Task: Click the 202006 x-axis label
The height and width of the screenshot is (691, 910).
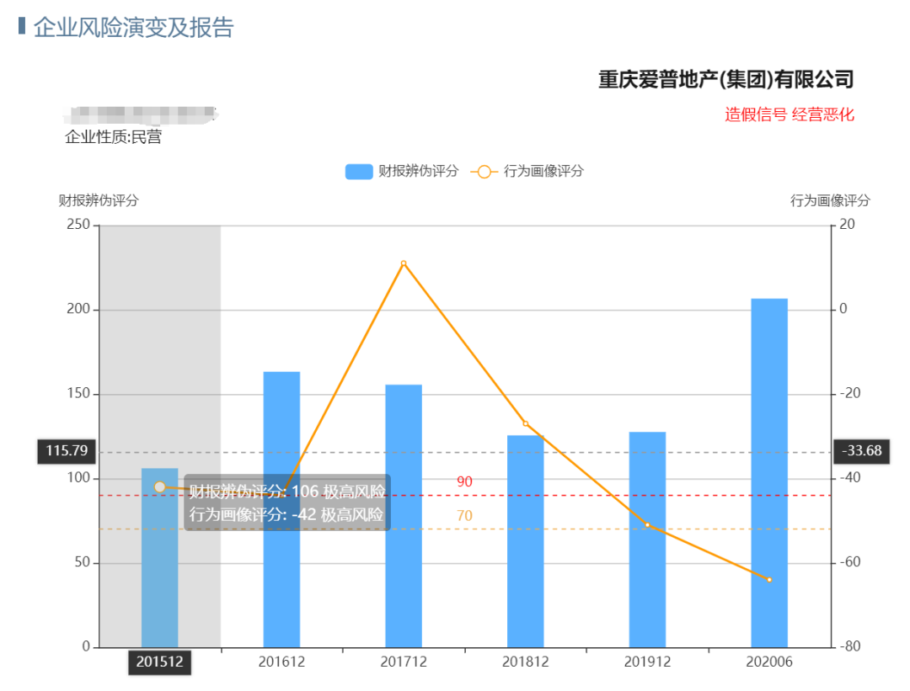Action: click(769, 662)
